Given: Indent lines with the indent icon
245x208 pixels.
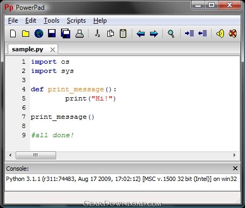Looking at the screenshot, I should (x=189, y=33).
